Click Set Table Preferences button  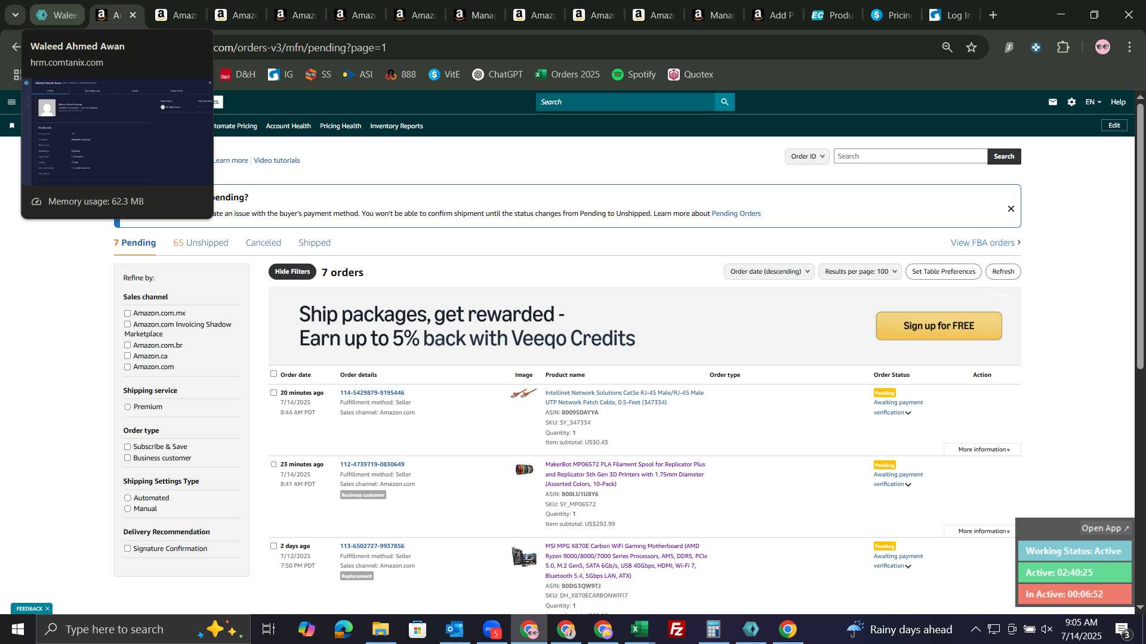[x=943, y=271]
